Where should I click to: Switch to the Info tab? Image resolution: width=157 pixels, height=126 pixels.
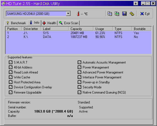click(x=34, y=23)
